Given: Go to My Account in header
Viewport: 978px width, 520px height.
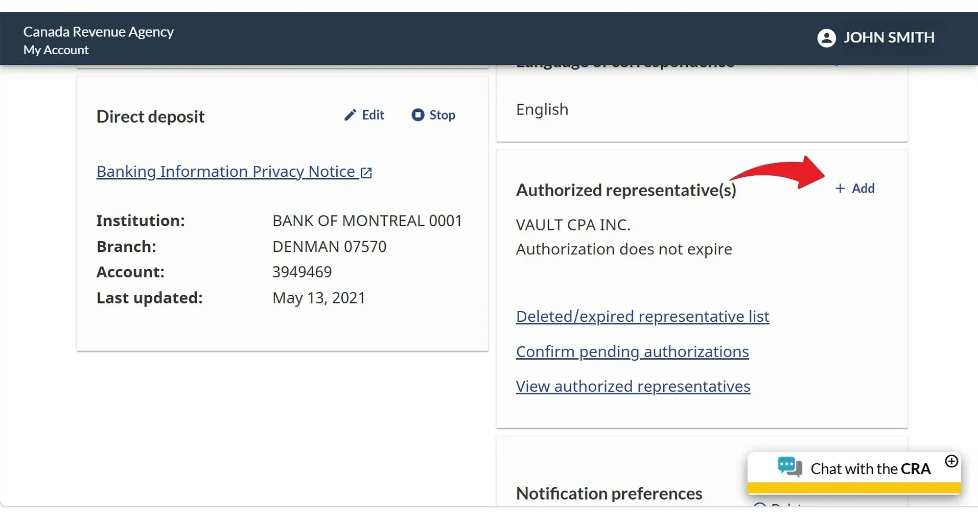Looking at the screenshot, I should pos(56,50).
